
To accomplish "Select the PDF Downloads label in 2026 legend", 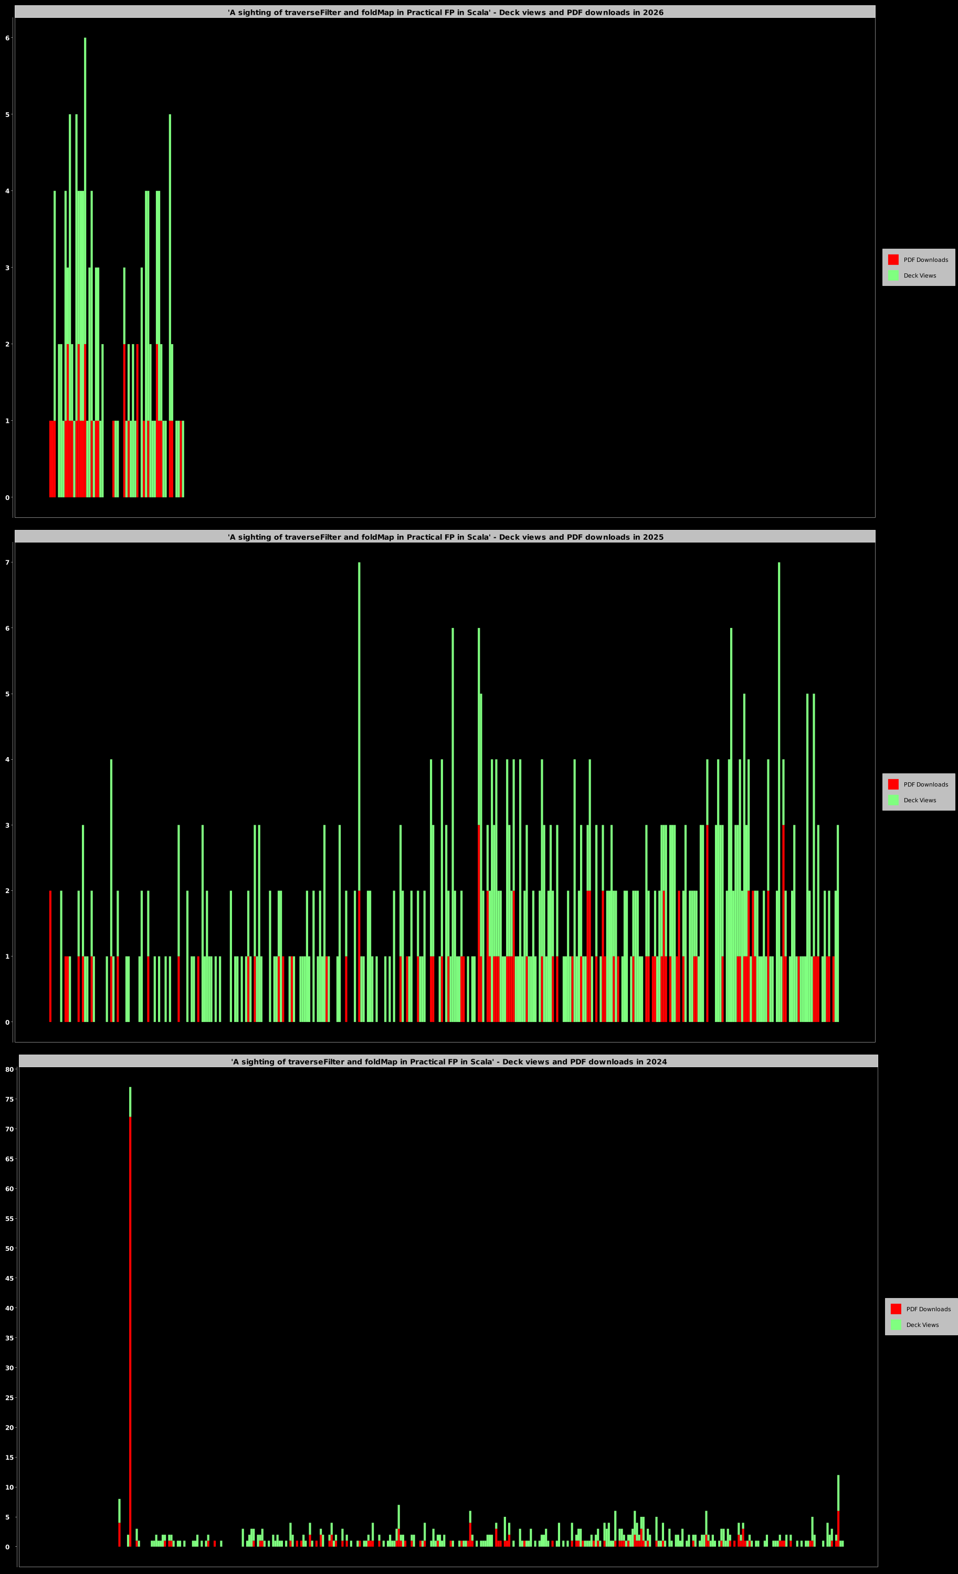I will [x=925, y=260].
